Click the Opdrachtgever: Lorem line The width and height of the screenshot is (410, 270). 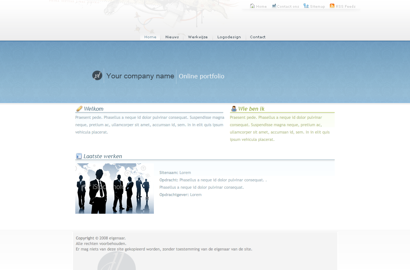click(180, 195)
